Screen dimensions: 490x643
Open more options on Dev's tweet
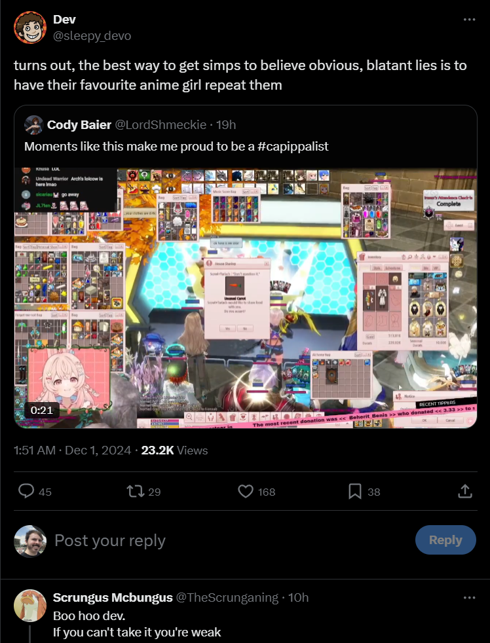click(x=468, y=19)
